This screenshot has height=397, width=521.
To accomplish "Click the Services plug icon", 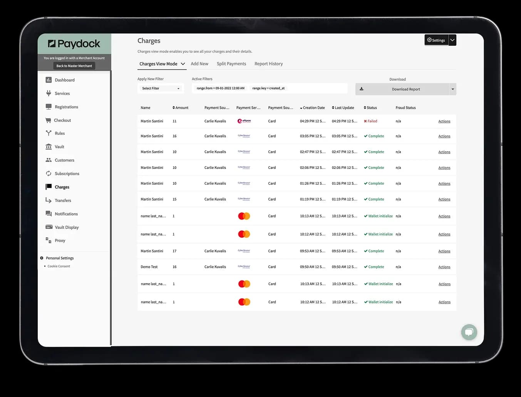I will tap(49, 93).
